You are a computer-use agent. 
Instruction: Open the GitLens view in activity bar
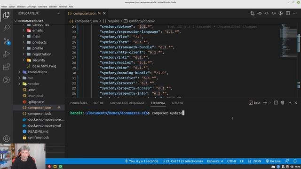point(7,80)
